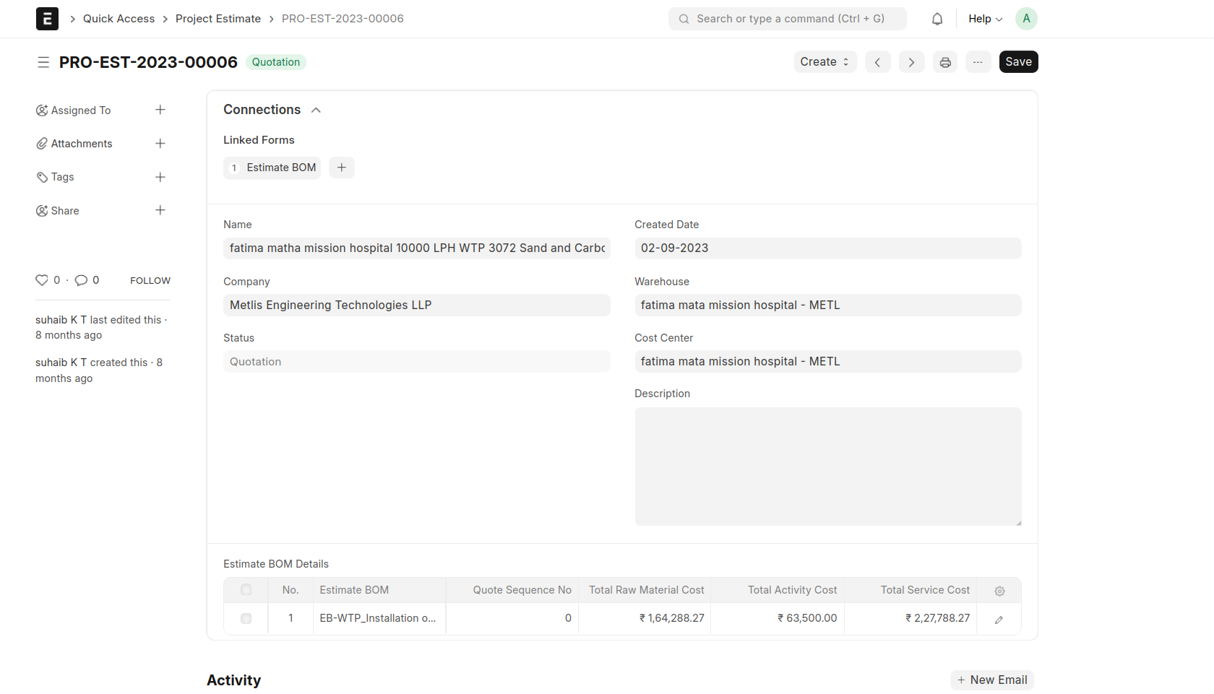Click the print icon
This screenshot has width=1214, height=694.
944,62
